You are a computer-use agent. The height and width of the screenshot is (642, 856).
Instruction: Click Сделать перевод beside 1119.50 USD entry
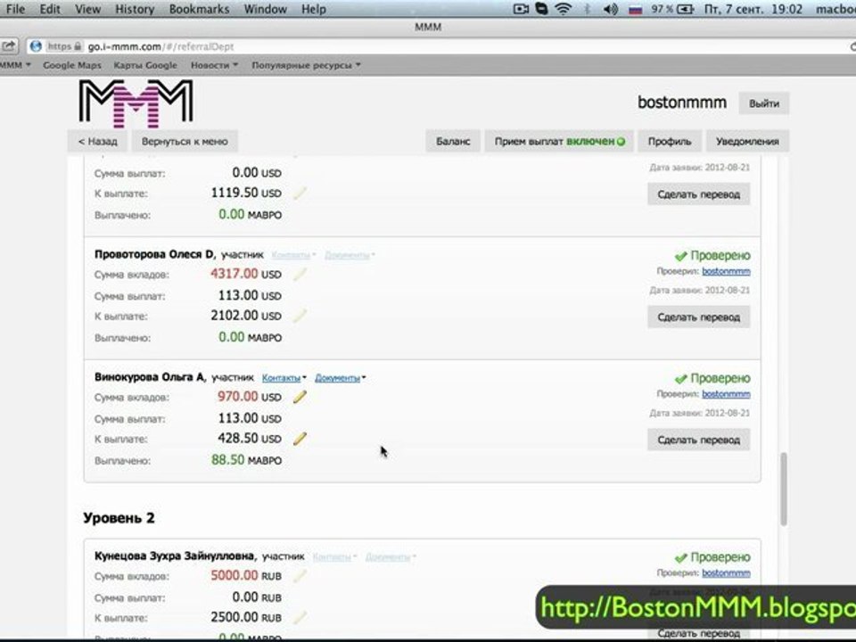[x=699, y=194]
